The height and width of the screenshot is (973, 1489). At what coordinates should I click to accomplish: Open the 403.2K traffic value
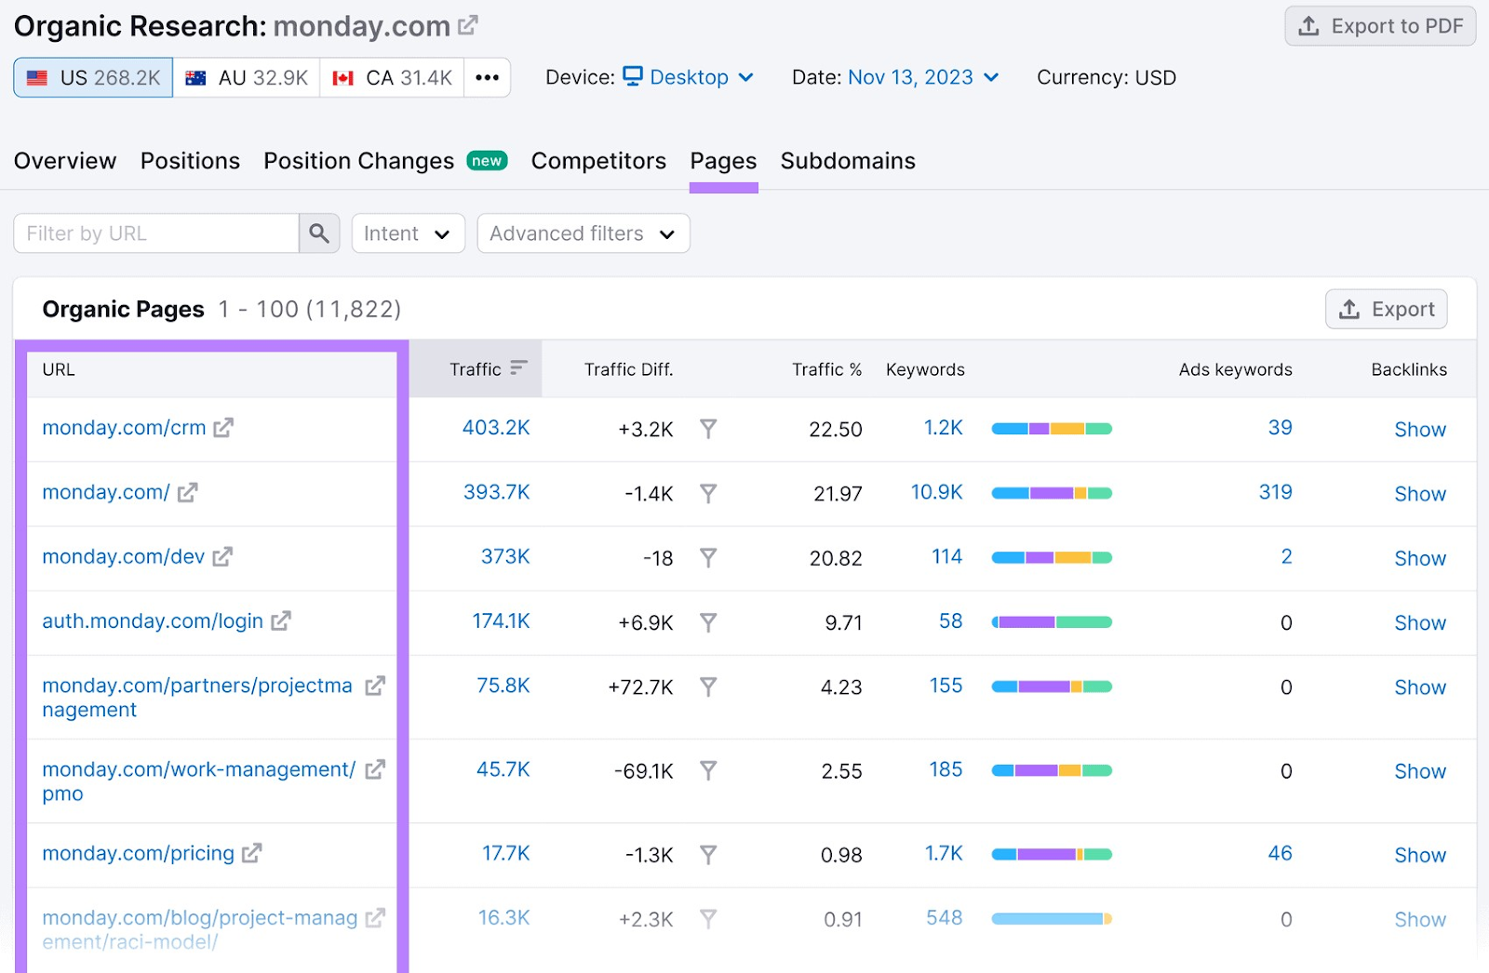pos(496,428)
